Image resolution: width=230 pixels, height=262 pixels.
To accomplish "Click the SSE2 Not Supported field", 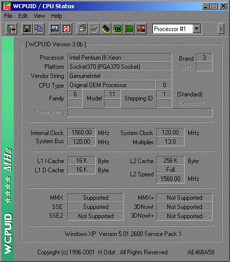I will (x=95, y=216).
